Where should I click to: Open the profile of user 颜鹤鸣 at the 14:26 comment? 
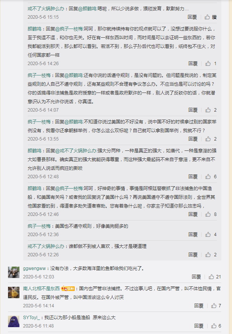coord(34,29)
